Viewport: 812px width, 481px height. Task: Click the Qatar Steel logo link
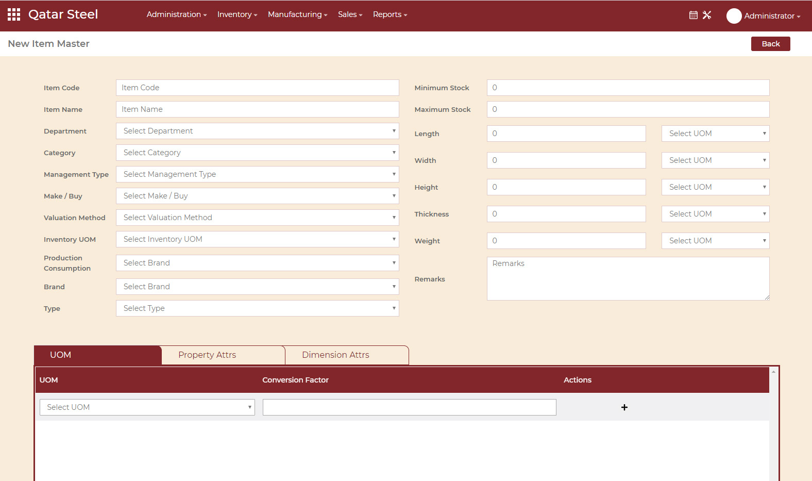pos(63,14)
